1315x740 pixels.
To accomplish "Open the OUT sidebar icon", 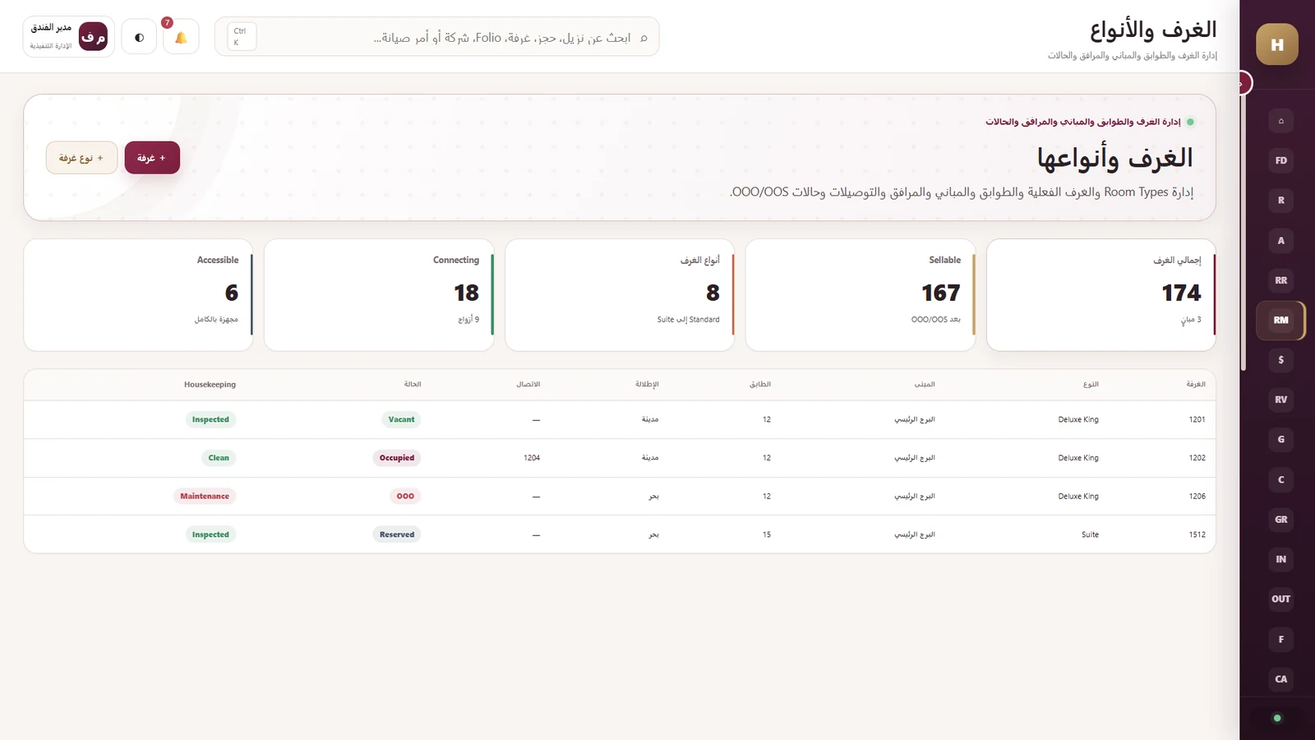I will [x=1280, y=599].
